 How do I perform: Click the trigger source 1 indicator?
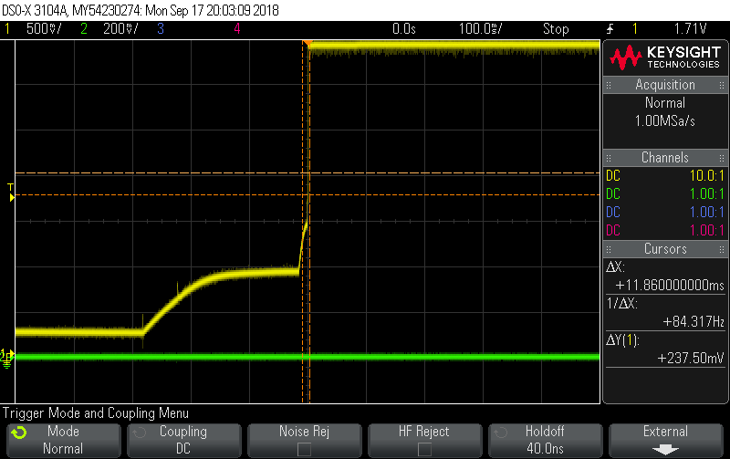point(634,29)
